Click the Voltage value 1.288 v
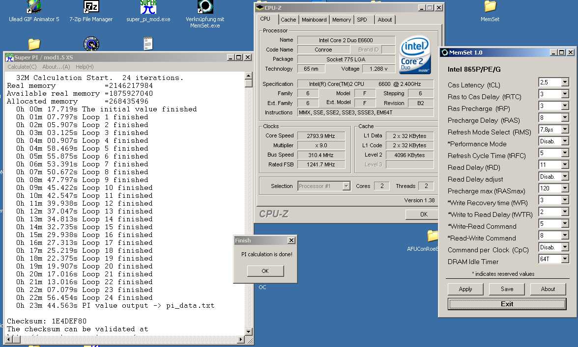This screenshot has width=578, height=347. (x=378, y=69)
